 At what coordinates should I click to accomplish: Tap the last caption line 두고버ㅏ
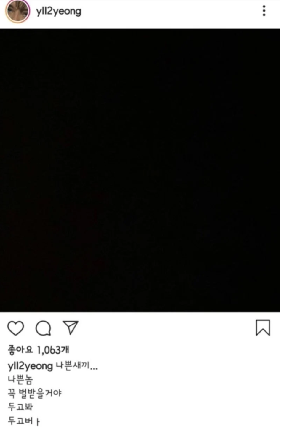(x=24, y=421)
